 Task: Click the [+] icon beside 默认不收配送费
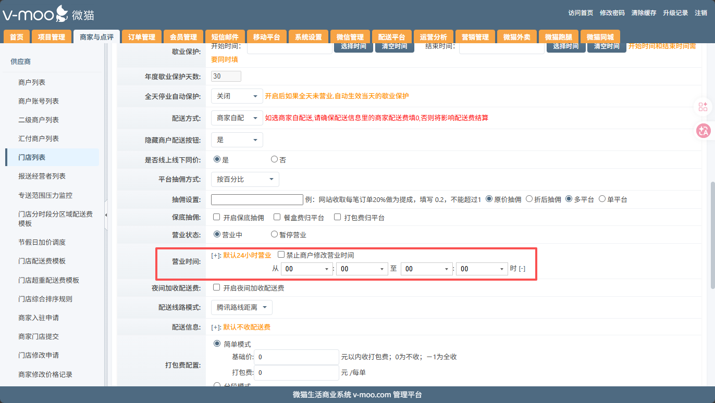pyautogui.click(x=216, y=328)
